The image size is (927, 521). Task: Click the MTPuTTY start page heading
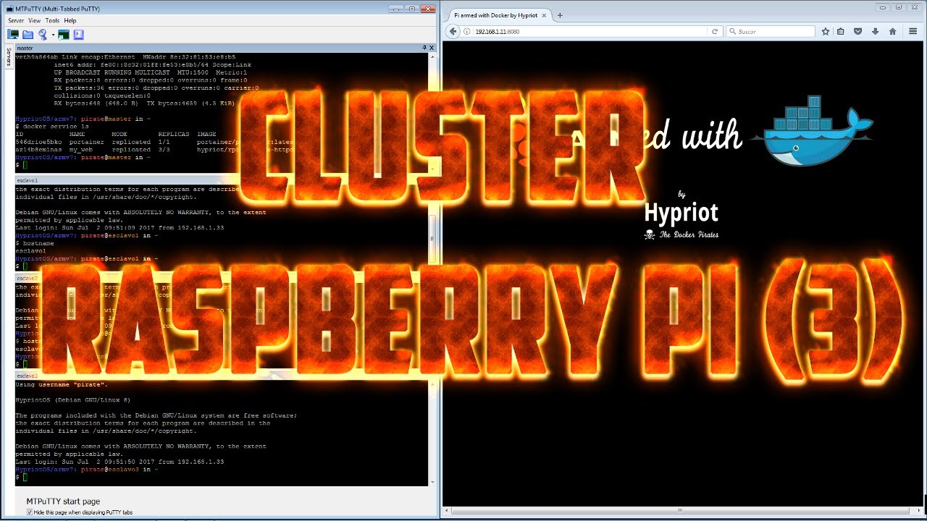pyautogui.click(x=63, y=501)
